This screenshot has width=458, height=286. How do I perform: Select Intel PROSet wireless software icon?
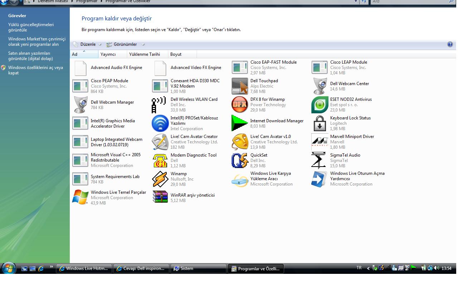coord(160,123)
